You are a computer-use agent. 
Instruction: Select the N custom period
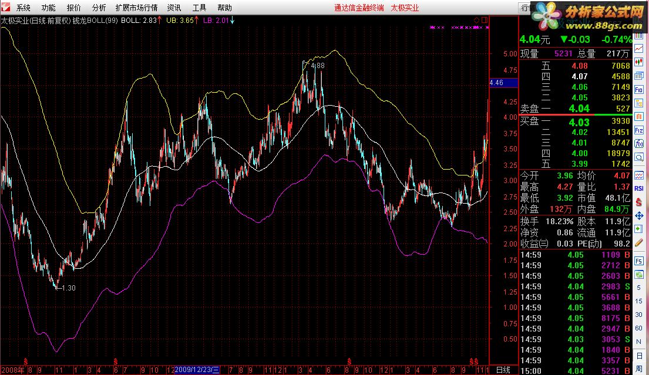click(638, 342)
